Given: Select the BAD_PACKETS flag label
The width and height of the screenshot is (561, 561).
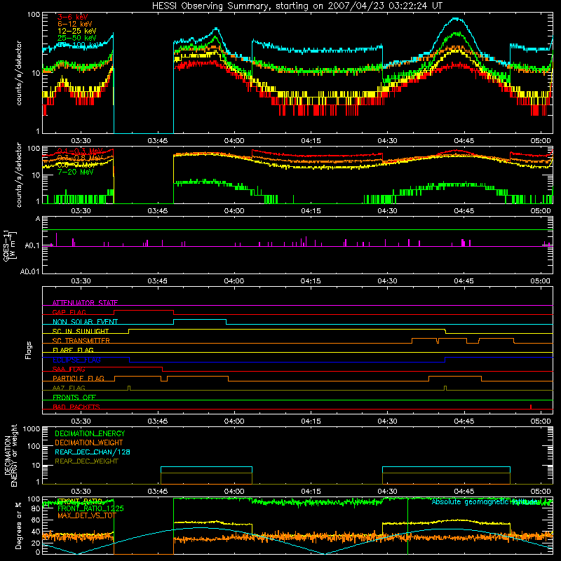Looking at the screenshot, I should (x=76, y=407).
